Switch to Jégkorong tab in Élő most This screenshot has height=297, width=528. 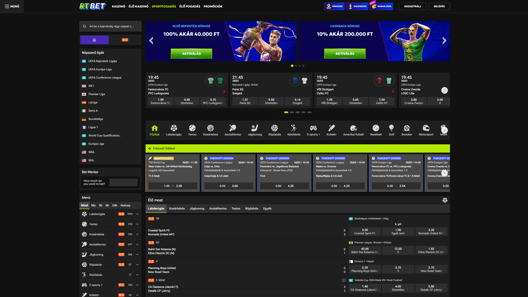click(197, 209)
